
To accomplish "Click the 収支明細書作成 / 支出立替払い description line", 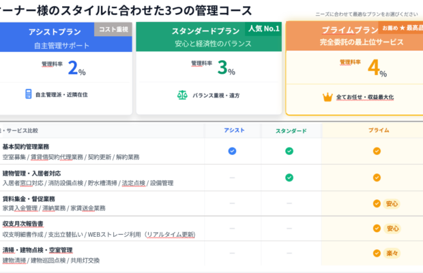I will click(x=99, y=234).
